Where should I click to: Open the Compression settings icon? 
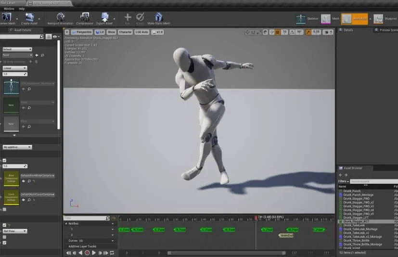(85, 17)
